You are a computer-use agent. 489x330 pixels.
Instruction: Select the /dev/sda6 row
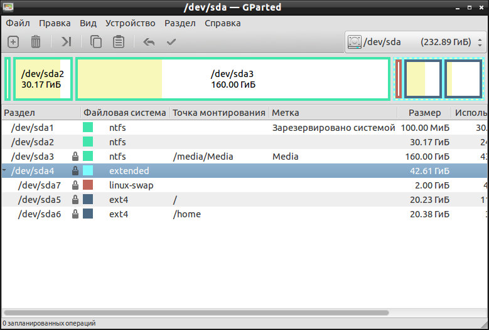[245, 214]
